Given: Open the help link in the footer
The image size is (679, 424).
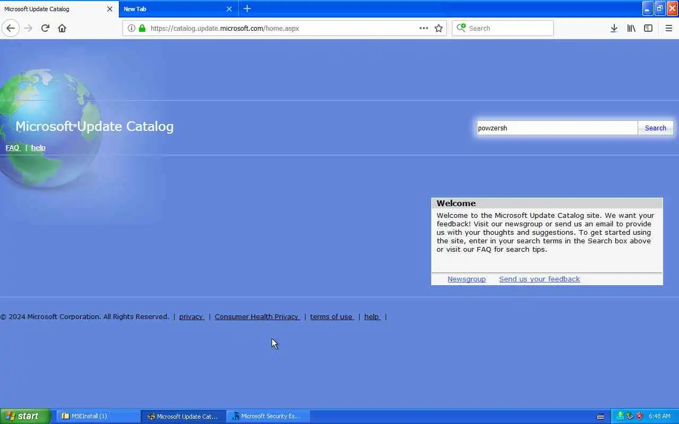Looking at the screenshot, I should click(372, 316).
